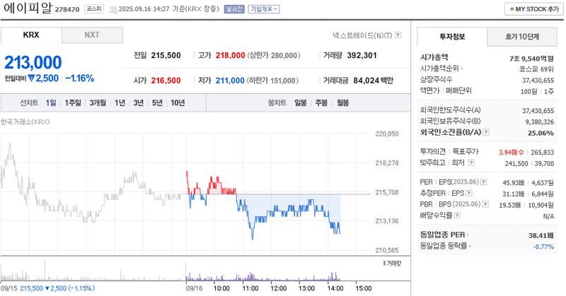566x296 pixels.
Task: Click the help icon beside 52주최고 최저
Action: click(x=471, y=163)
